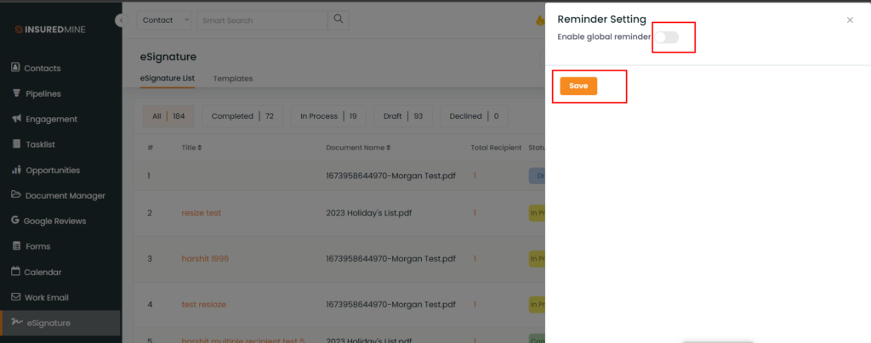Filter by All 184 documents

point(168,116)
